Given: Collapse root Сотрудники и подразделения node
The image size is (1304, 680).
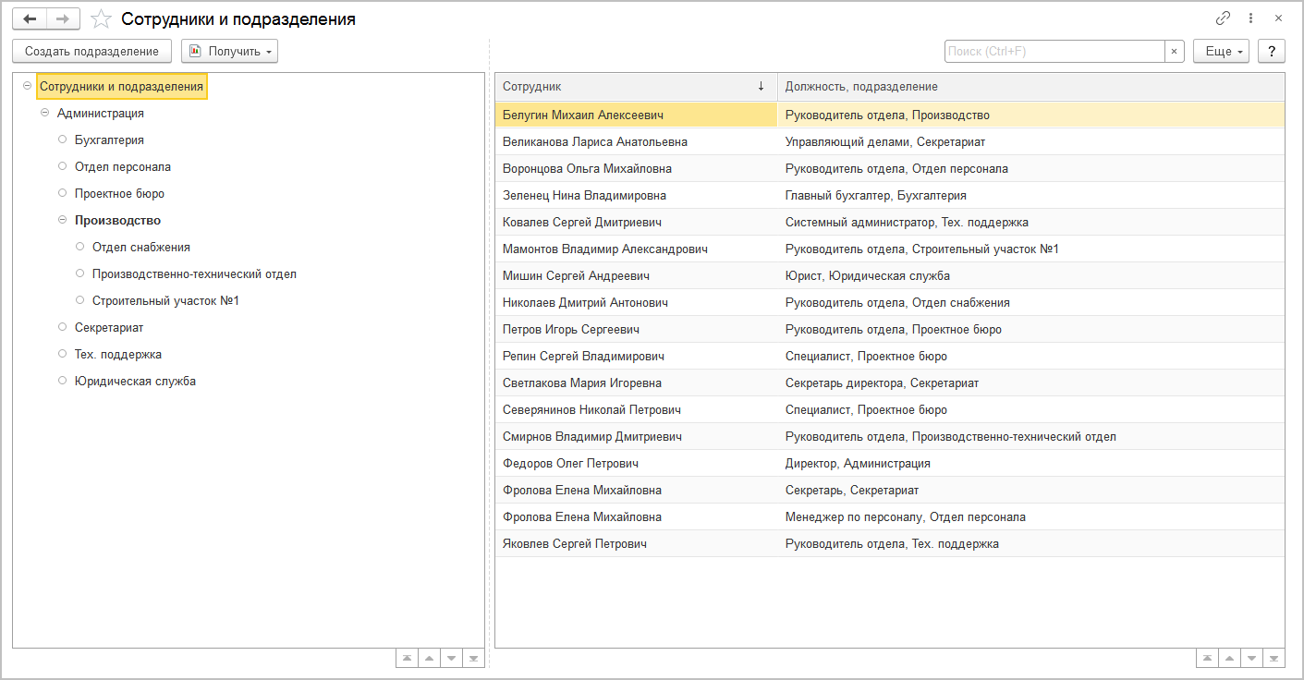Looking at the screenshot, I should pos(27,87).
